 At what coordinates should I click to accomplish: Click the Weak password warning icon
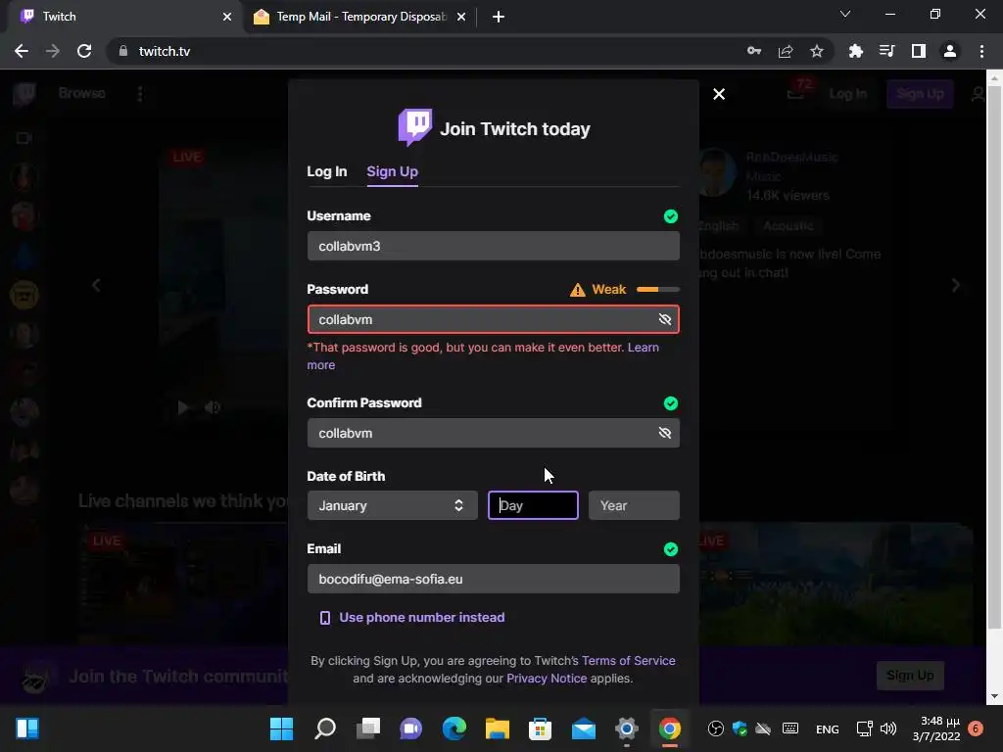(x=577, y=290)
